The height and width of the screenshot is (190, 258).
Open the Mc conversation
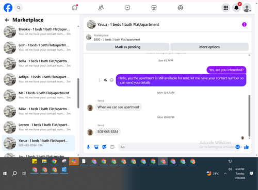38,95
